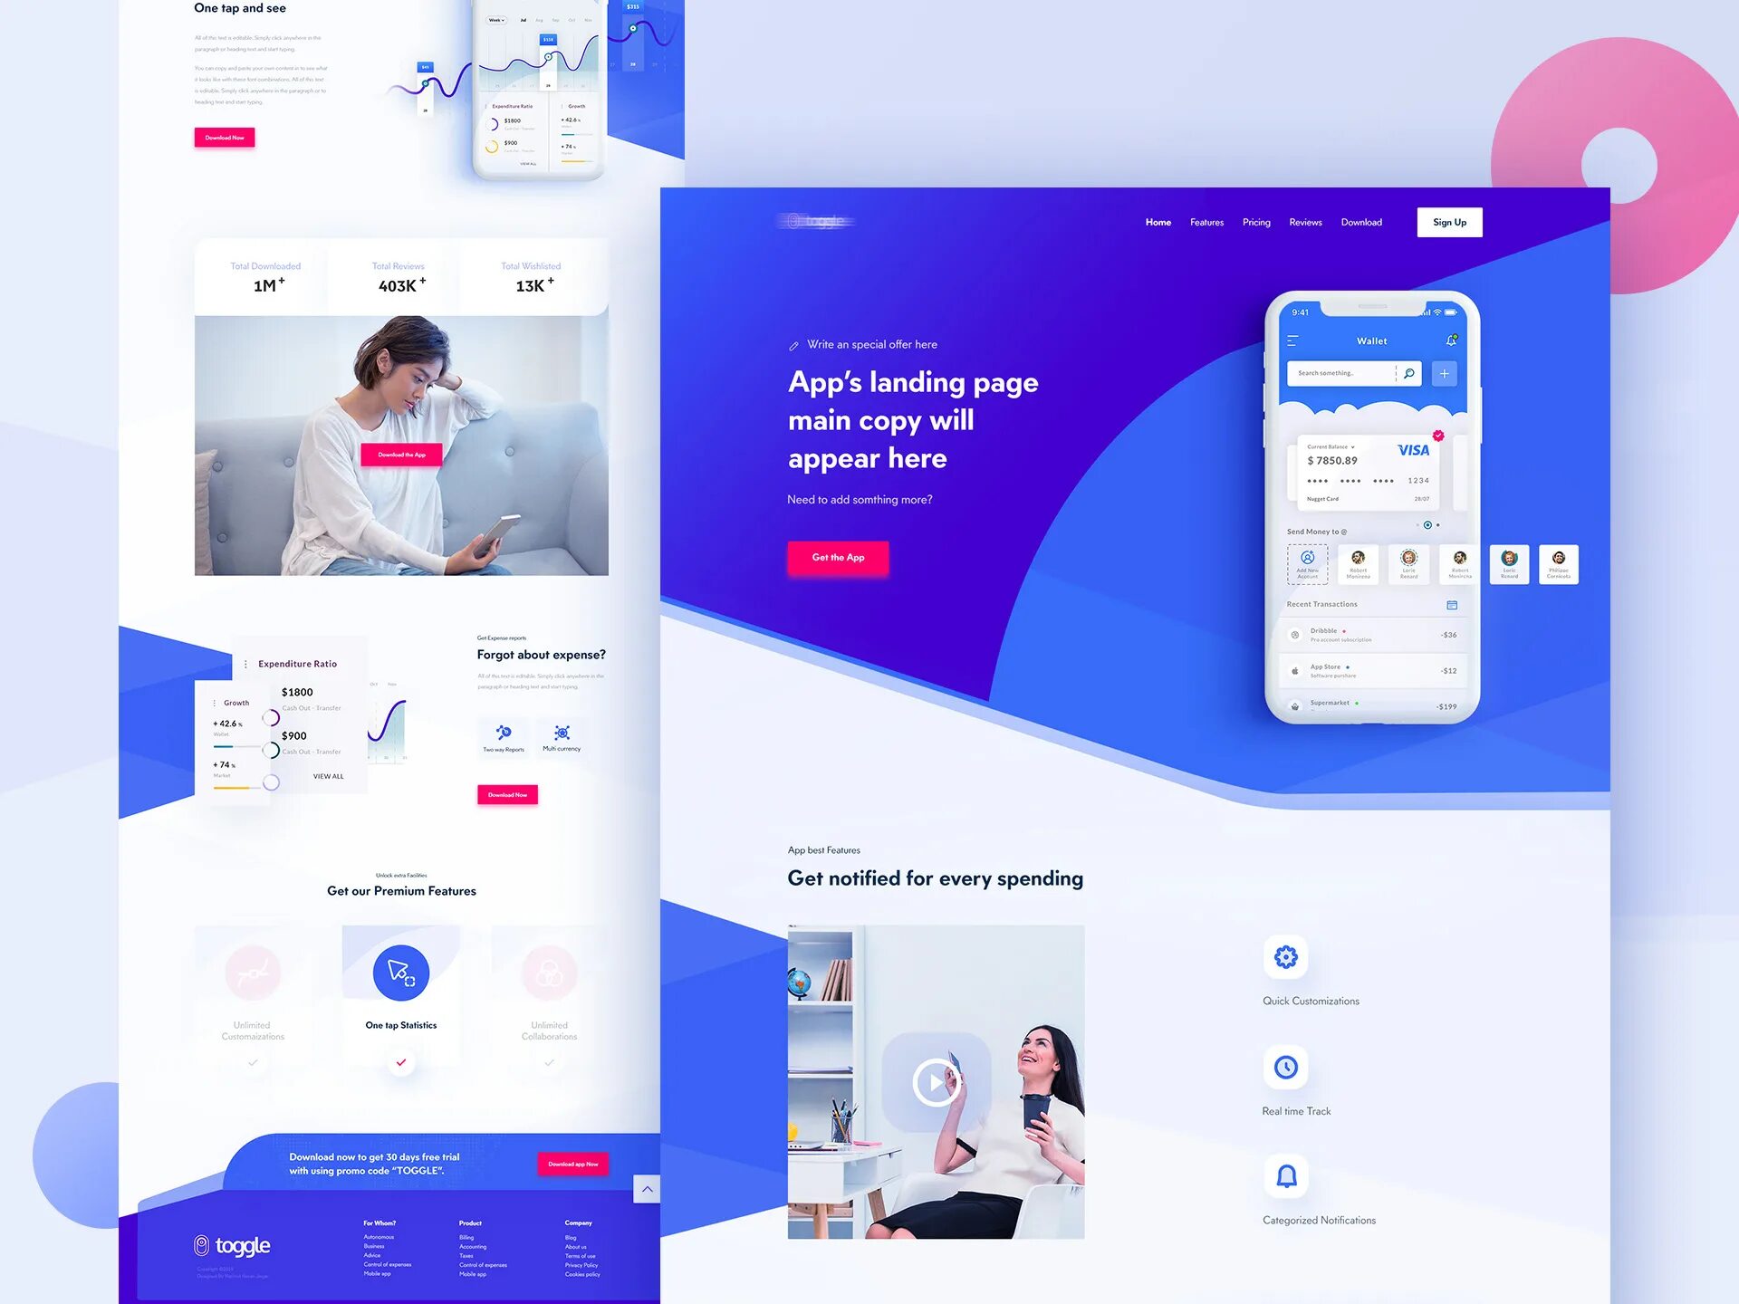Enable the Unlimited Customizations toggle

pyautogui.click(x=252, y=1063)
